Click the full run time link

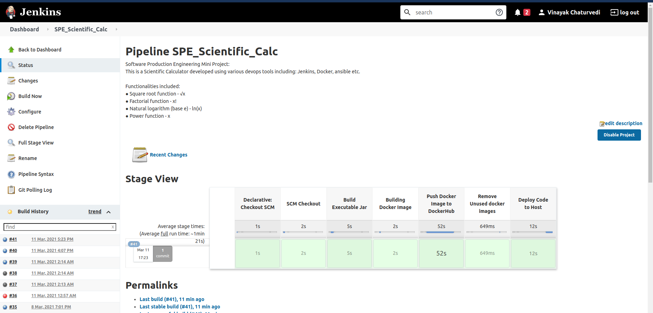pyautogui.click(x=164, y=234)
